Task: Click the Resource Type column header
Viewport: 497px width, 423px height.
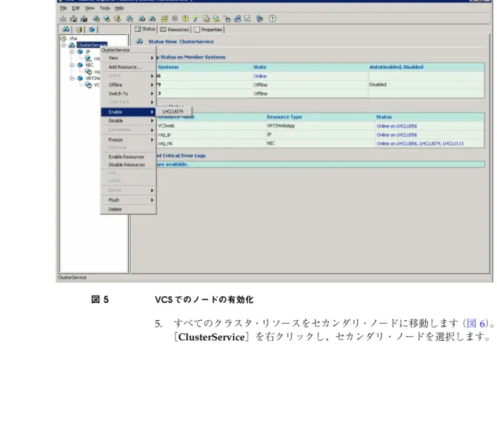Action: pyautogui.click(x=284, y=117)
